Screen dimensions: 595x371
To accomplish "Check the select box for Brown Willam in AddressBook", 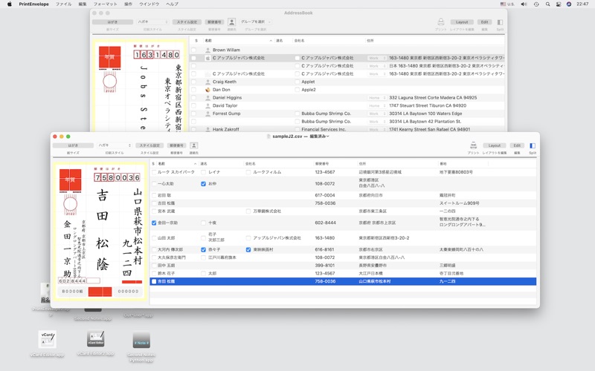I will (193, 50).
